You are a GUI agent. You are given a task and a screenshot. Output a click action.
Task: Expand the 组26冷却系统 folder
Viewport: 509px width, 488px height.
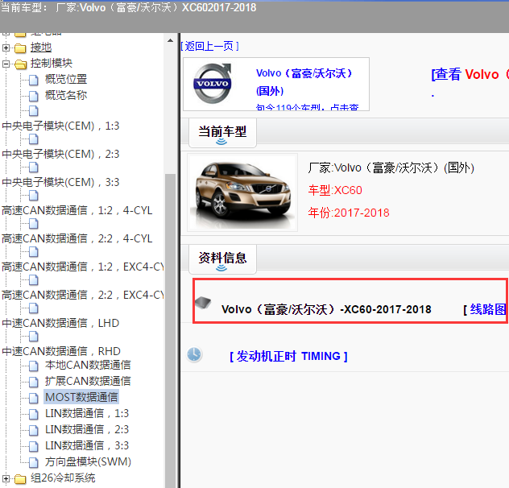click(6, 478)
